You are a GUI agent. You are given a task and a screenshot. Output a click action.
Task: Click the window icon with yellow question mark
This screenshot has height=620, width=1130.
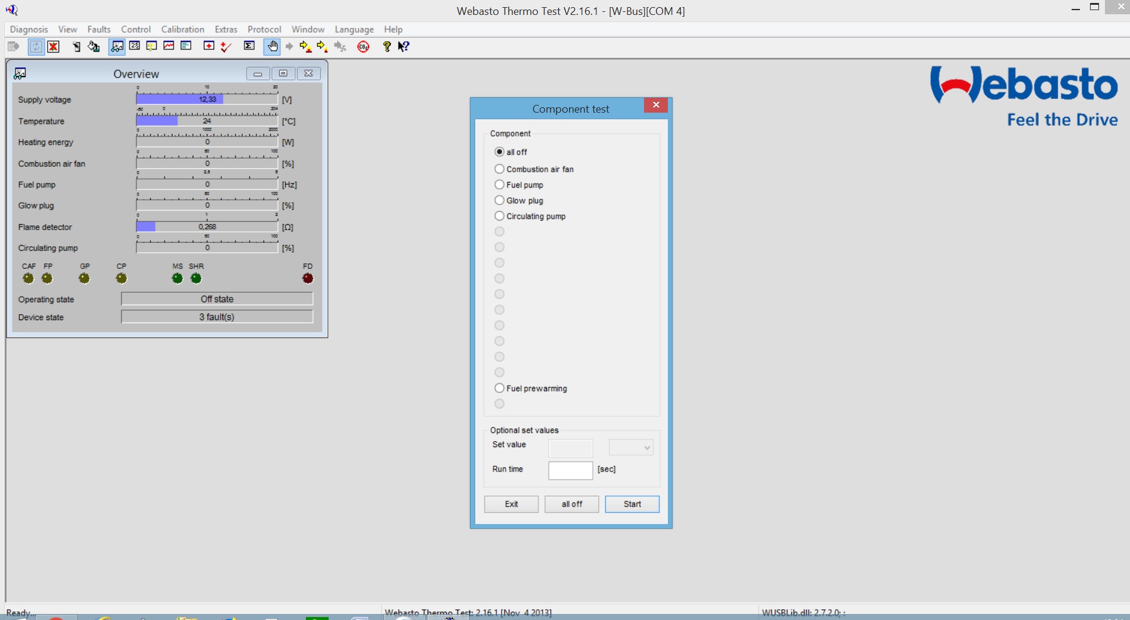(x=151, y=46)
